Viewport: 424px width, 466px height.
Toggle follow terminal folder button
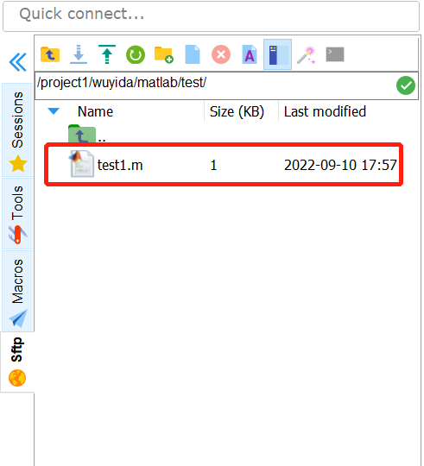click(x=277, y=54)
